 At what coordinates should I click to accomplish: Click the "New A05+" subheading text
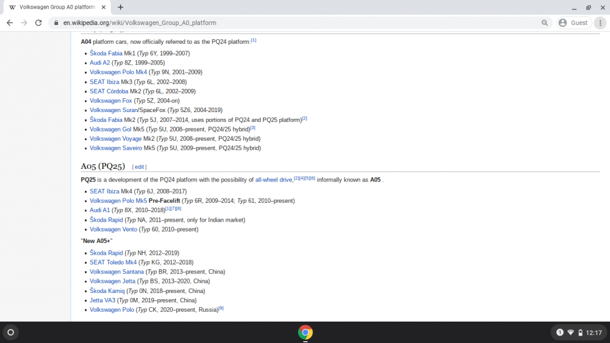(96, 241)
